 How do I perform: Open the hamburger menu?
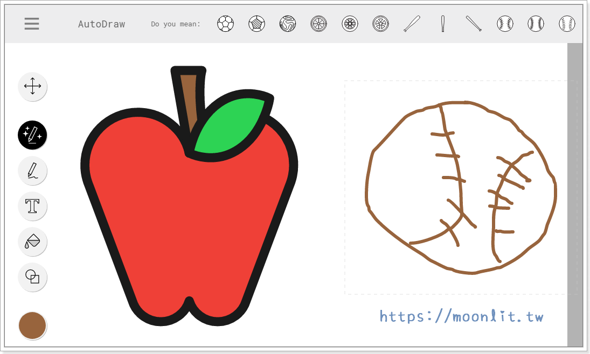[x=32, y=24]
